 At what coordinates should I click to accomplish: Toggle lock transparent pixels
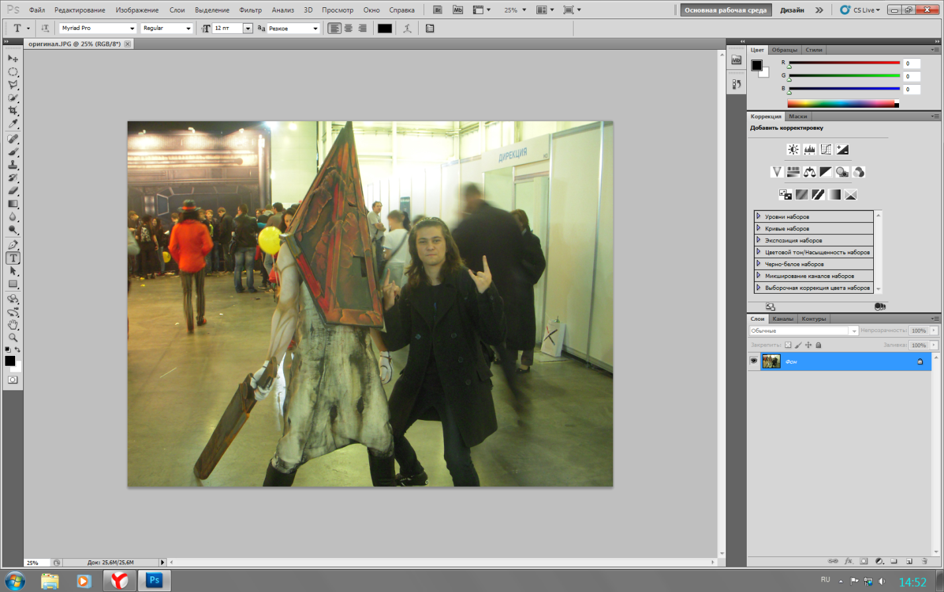pos(788,345)
